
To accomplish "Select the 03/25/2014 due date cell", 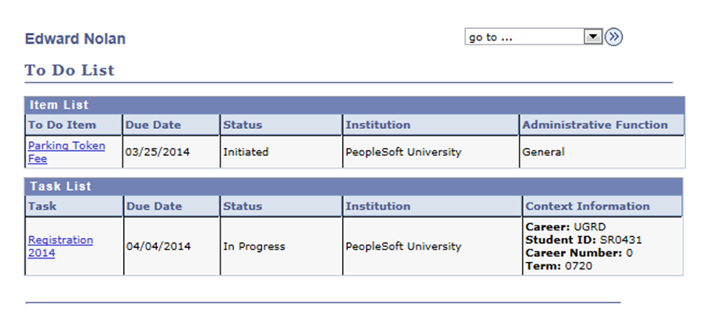I will tap(171, 152).
